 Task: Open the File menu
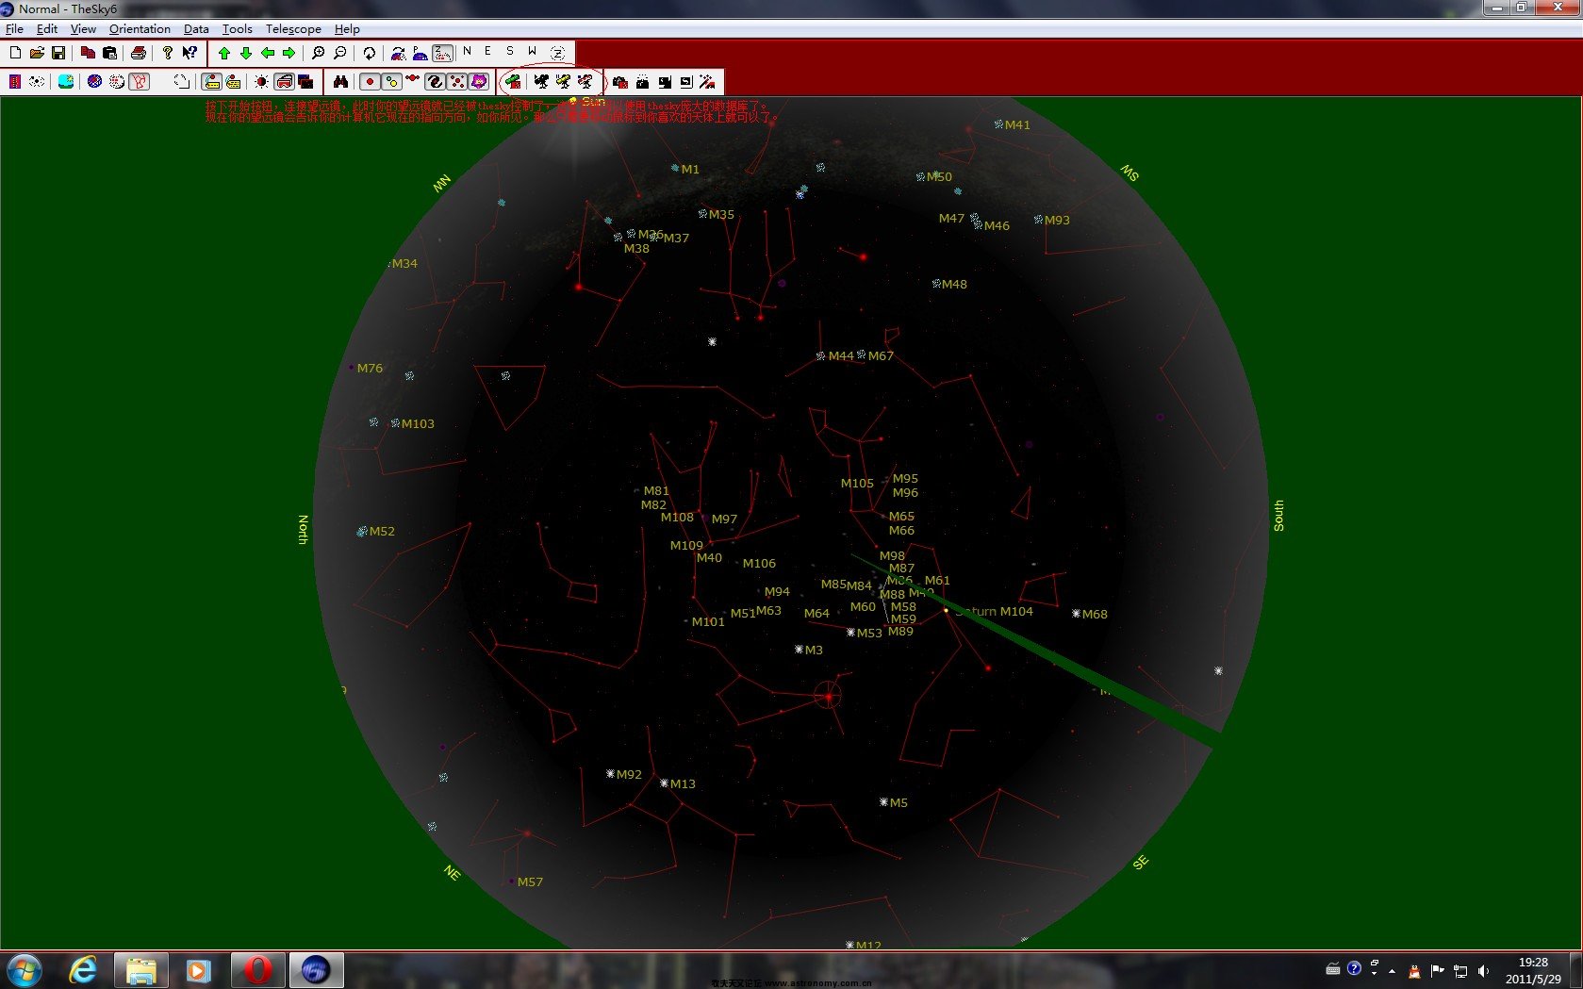(14, 29)
